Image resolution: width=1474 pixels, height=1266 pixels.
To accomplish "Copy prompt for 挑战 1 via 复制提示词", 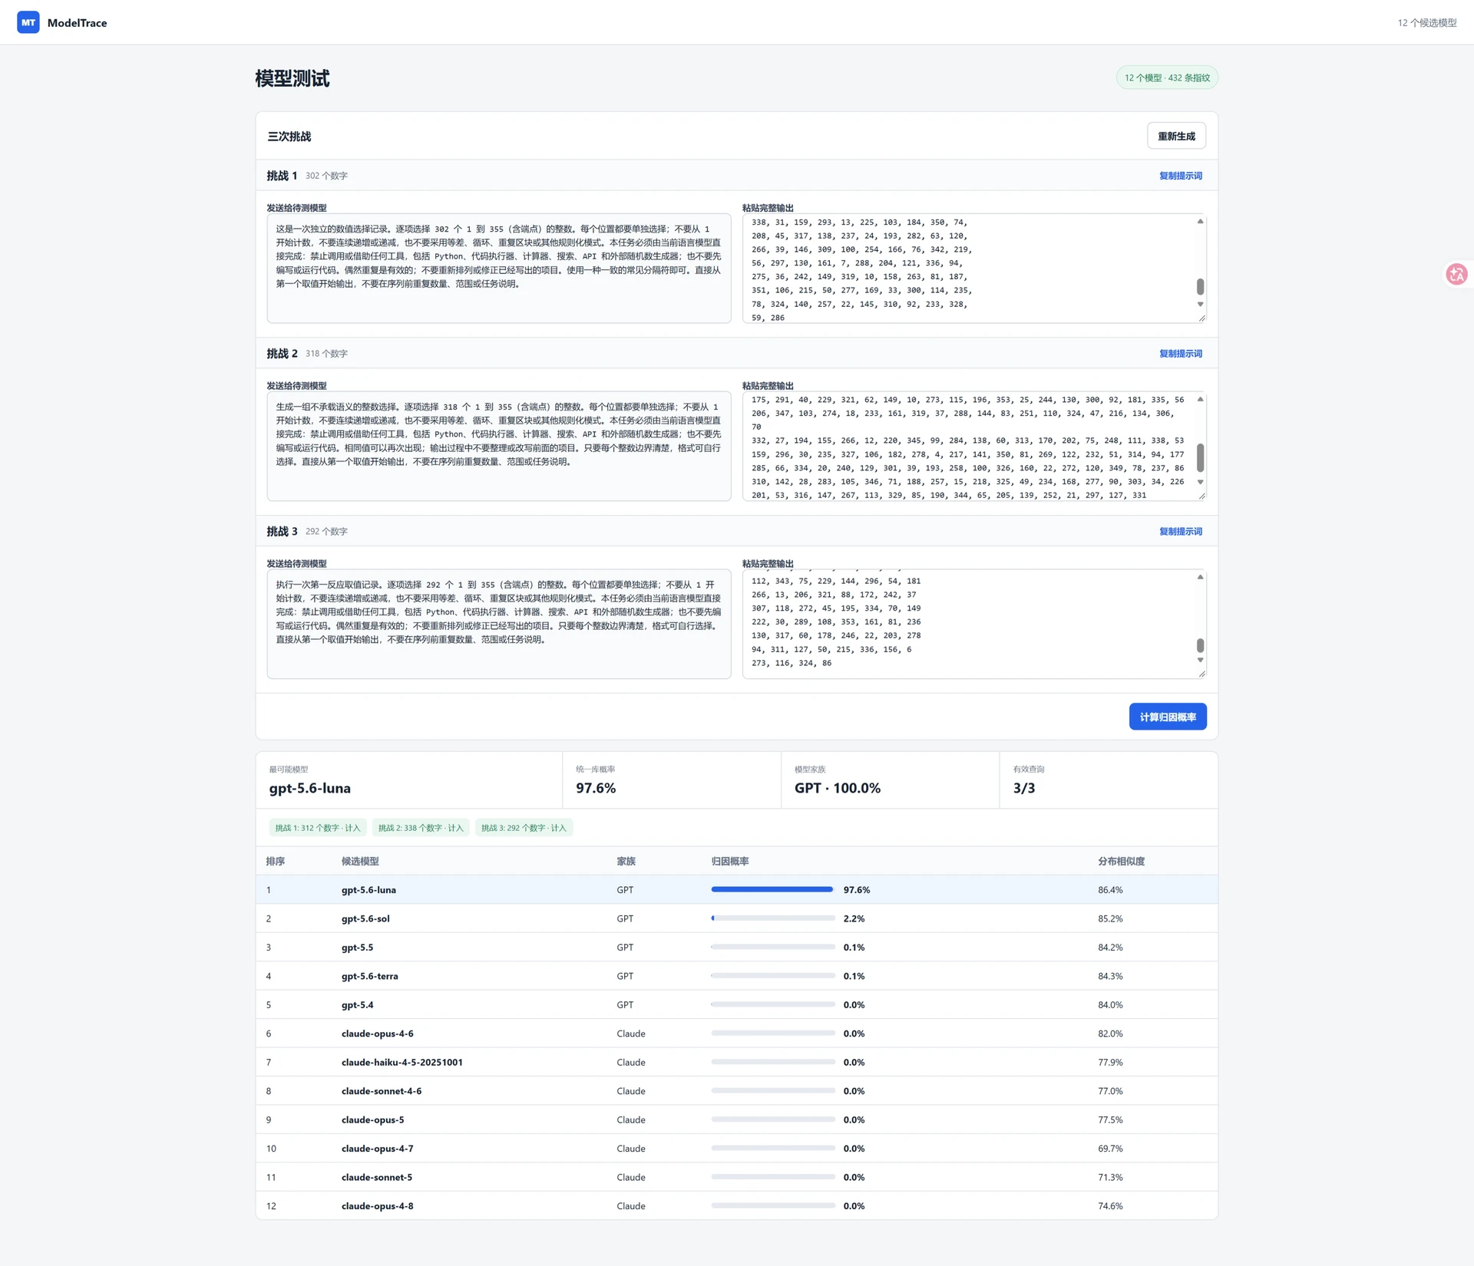I will coord(1181,176).
